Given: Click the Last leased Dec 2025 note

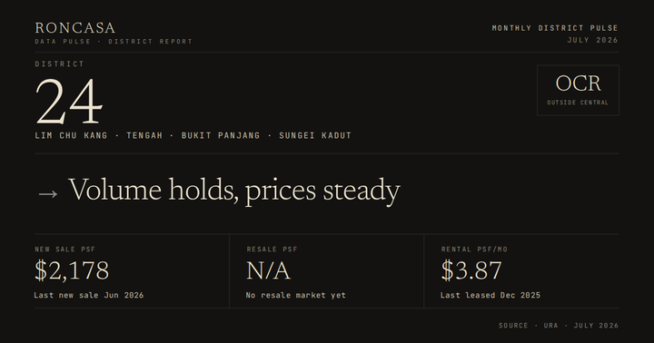Looking at the screenshot, I should pyautogui.click(x=490, y=295).
